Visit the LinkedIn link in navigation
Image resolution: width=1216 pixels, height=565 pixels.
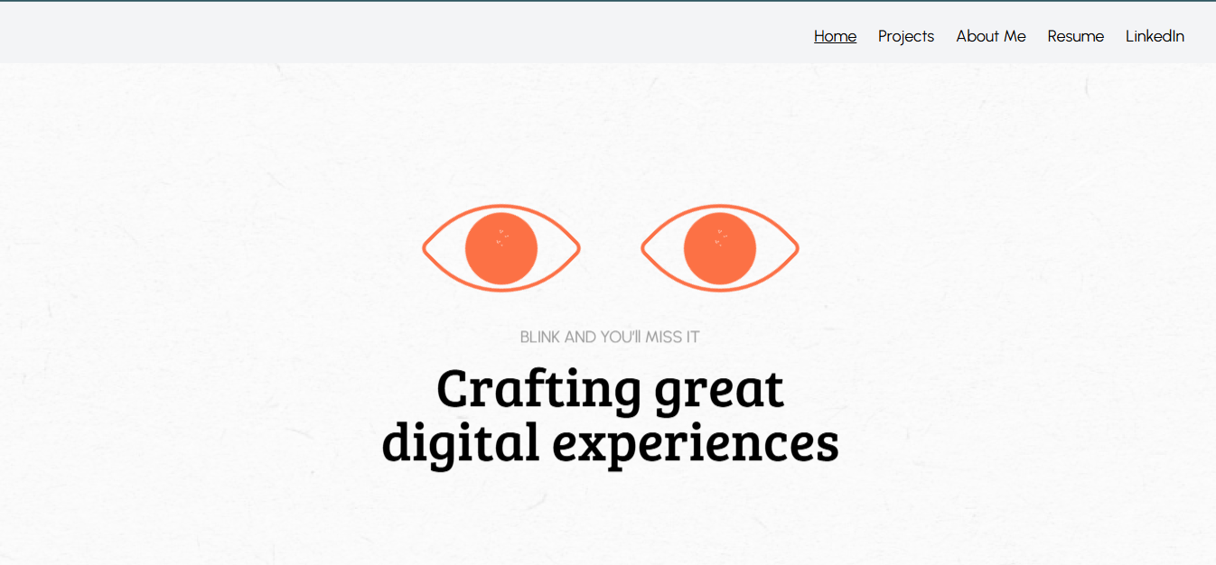1155,36
